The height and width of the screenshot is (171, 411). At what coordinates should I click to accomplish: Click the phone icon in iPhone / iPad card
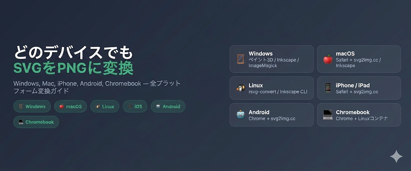(x=328, y=88)
